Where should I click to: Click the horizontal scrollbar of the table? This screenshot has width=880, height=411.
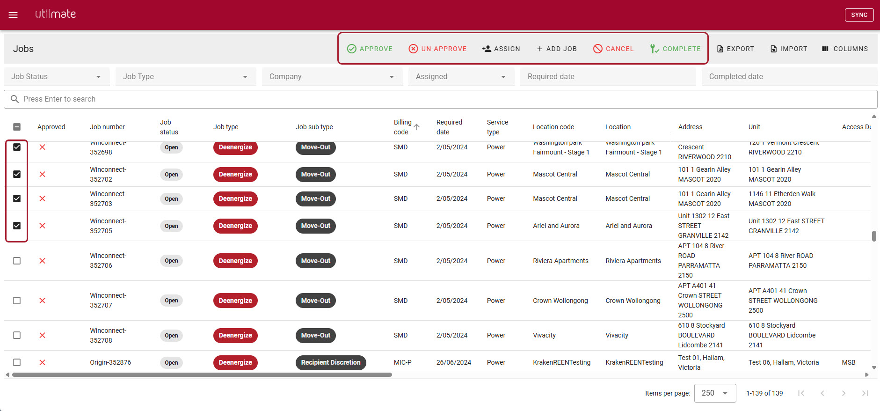click(202, 374)
